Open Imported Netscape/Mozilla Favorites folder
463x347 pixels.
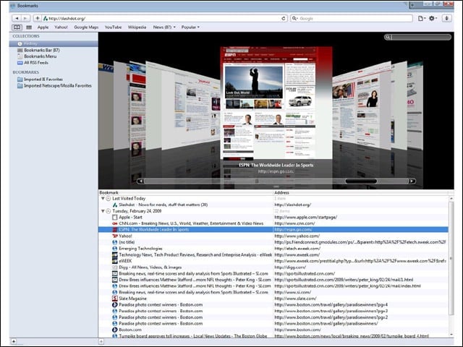(54, 85)
